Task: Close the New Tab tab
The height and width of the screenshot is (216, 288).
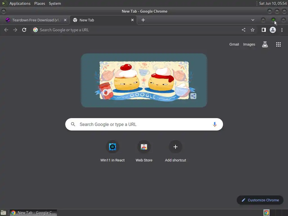Action: pos(132,20)
